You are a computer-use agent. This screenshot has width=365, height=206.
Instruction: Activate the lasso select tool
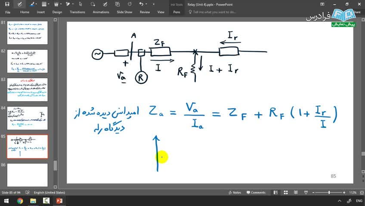(93, 4)
